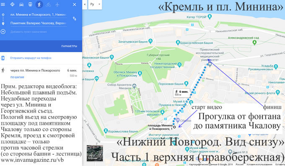Toggle the satellite view thumbnail
Image resolution: width=285 pixels, height=166 pixels.
tap(95, 153)
